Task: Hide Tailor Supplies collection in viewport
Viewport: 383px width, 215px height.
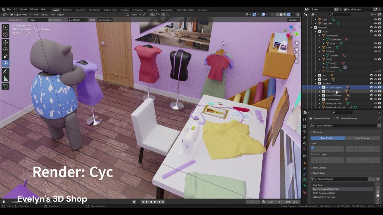Action: click(x=376, y=91)
